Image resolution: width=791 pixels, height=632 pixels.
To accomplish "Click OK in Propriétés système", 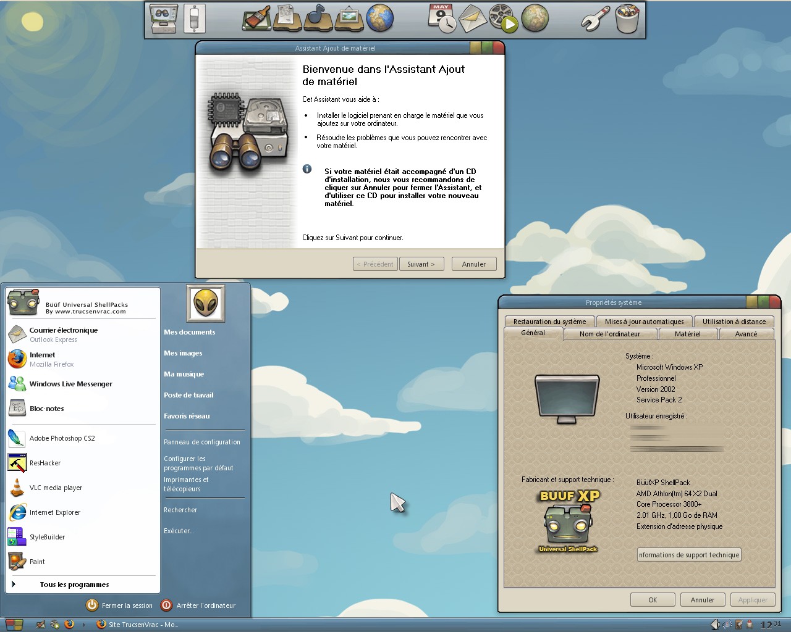I will click(653, 600).
